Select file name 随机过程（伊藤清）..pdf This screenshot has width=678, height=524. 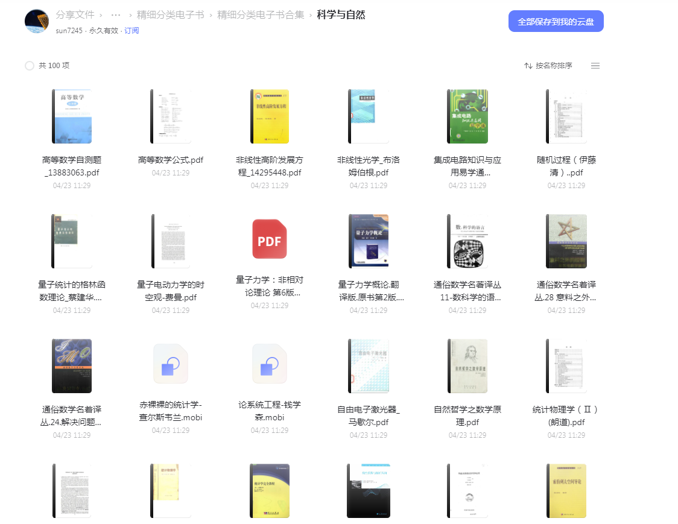coord(566,166)
